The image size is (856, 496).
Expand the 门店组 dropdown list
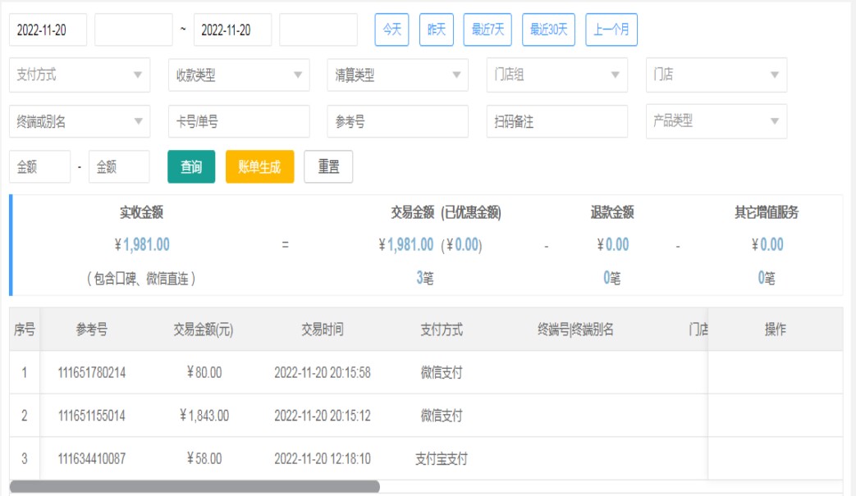click(556, 75)
